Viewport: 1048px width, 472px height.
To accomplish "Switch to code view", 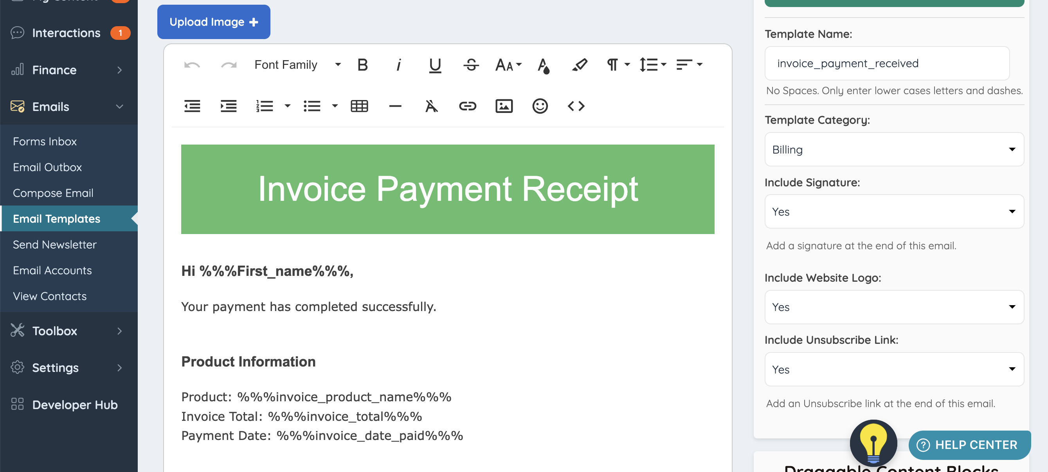I will point(576,106).
